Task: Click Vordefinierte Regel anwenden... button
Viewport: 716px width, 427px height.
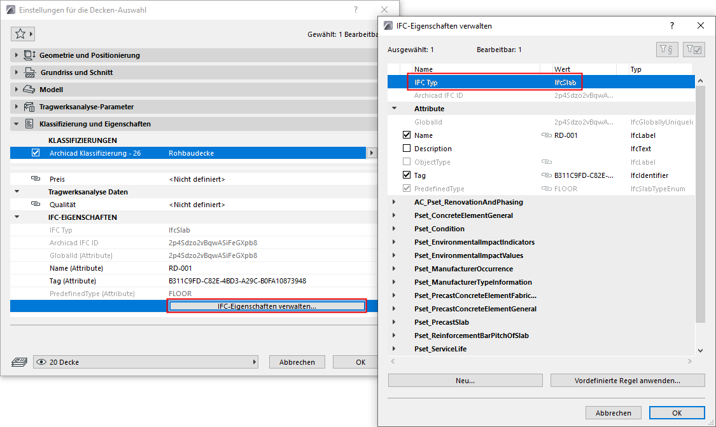Action: click(628, 381)
